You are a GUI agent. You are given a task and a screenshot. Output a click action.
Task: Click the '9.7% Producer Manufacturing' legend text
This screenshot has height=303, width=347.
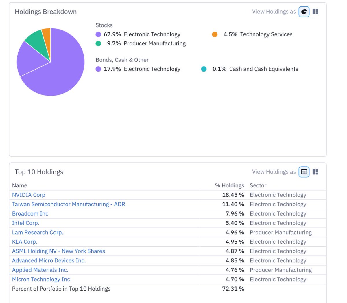point(146,43)
